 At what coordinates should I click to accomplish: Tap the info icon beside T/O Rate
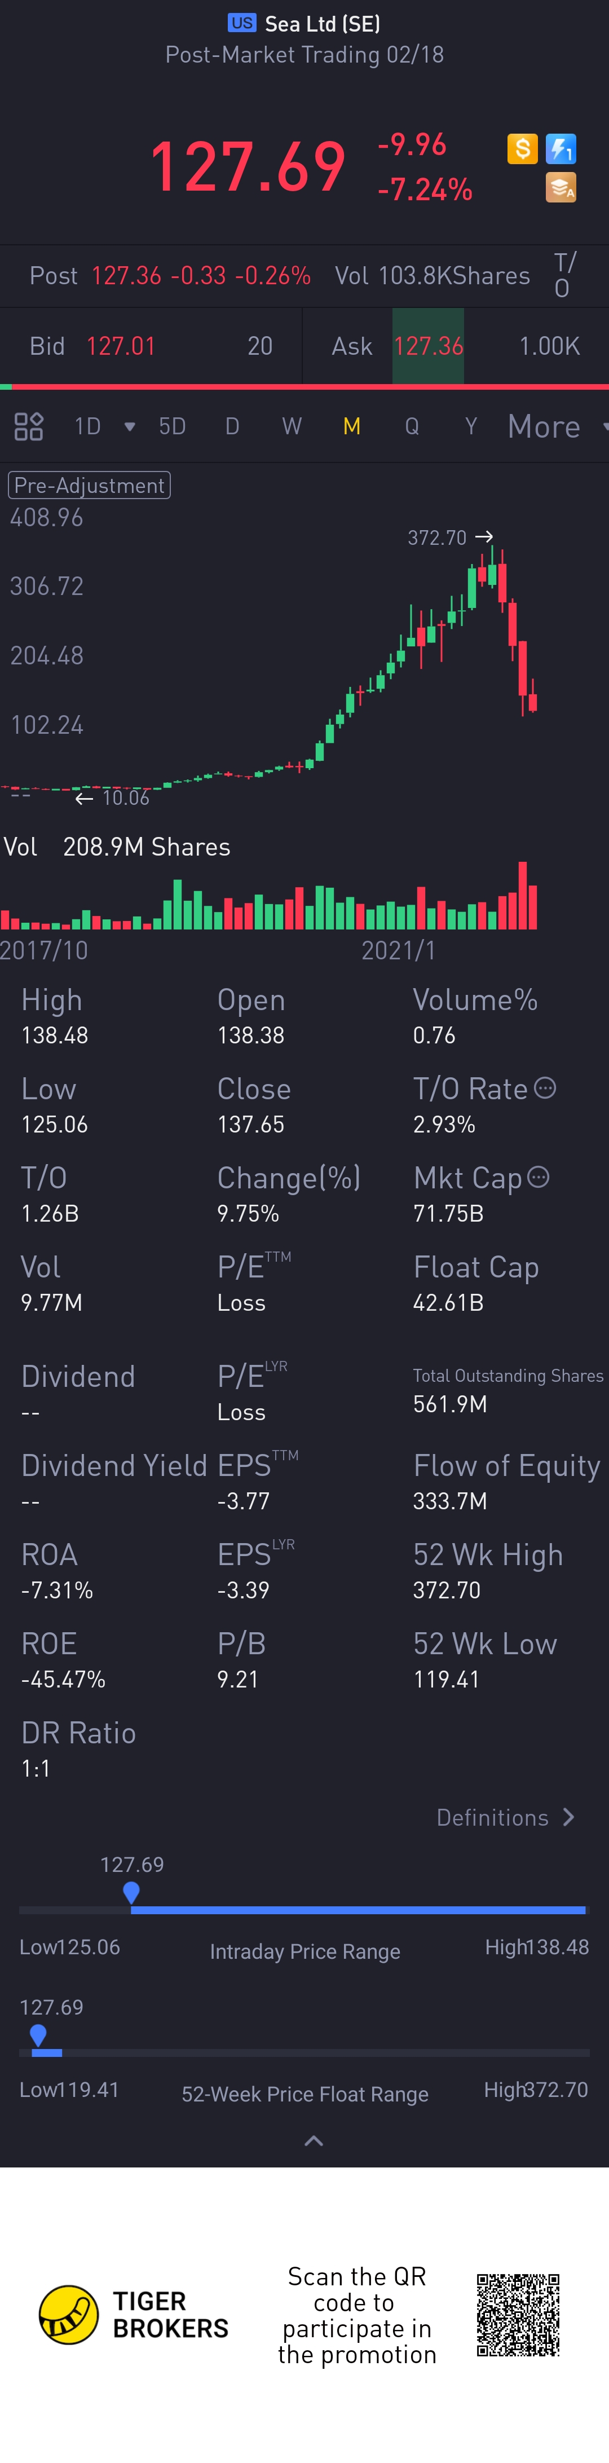[x=545, y=1088]
